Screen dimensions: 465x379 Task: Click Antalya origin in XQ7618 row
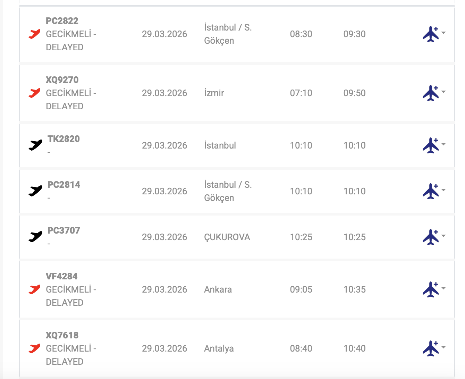(219, 348)
